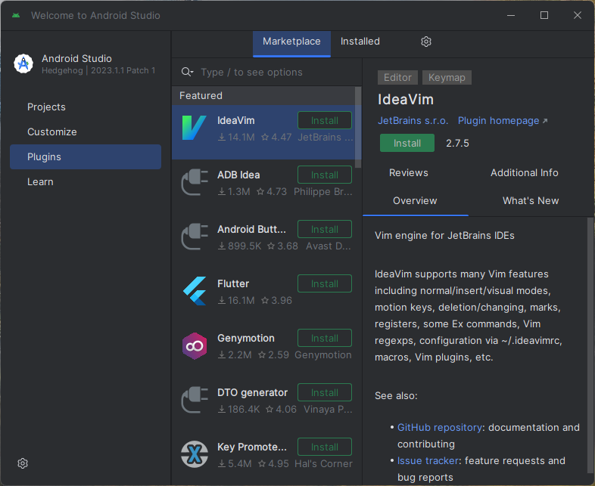Open the settings gear at bottom left
This screenshot has height=486, width=595.
(23, 463)
